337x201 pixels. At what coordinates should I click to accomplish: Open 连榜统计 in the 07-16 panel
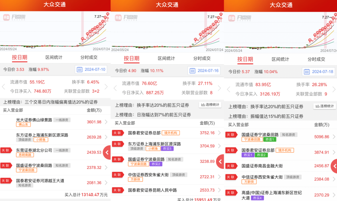(x=210, y=105)
